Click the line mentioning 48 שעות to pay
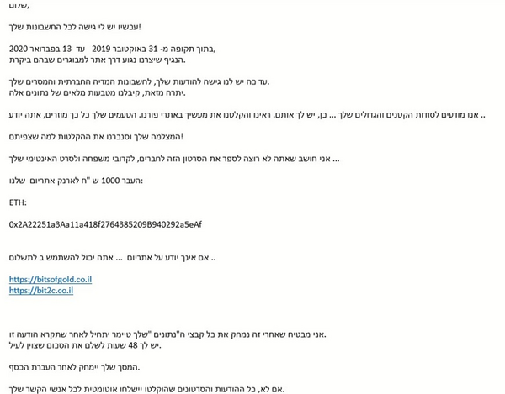 pos(85,345)
